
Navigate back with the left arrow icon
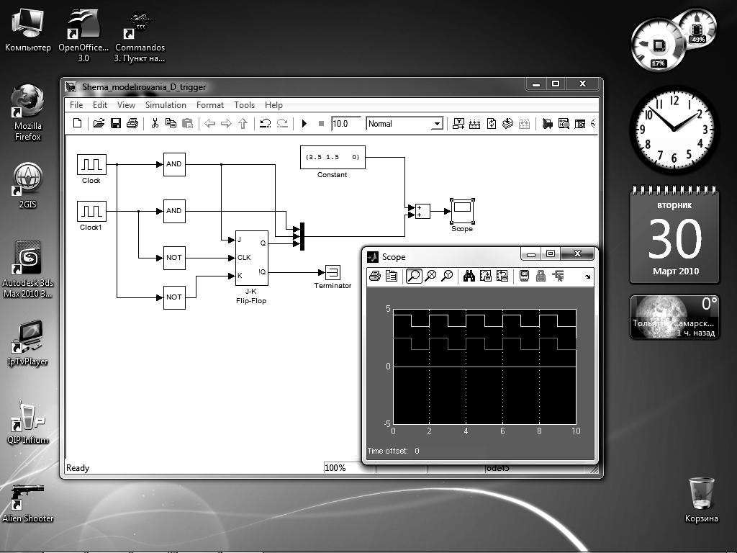pyautogui.click(x=209, y=124)
